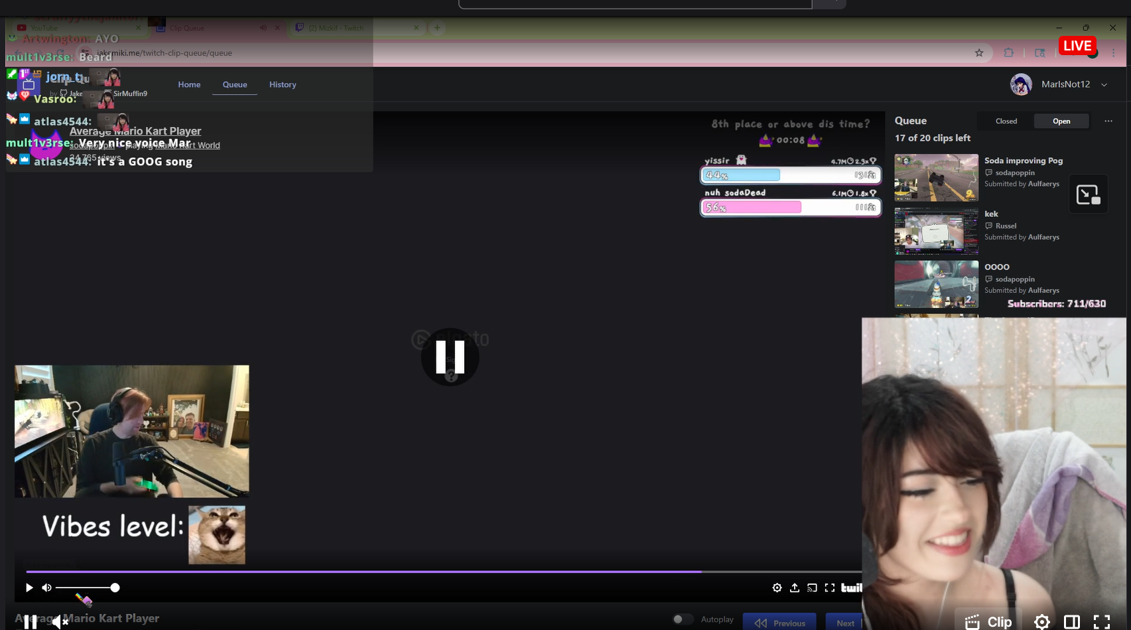The image size is (1131, 630).
Task: Select the 'Soda improving Pog' clip thumbnail
Action: point(936,177)
